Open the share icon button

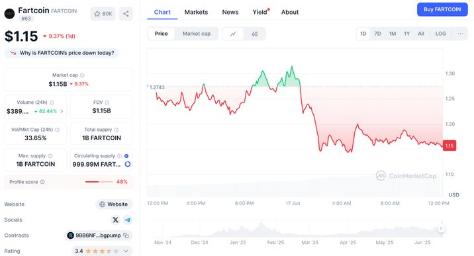126,14
